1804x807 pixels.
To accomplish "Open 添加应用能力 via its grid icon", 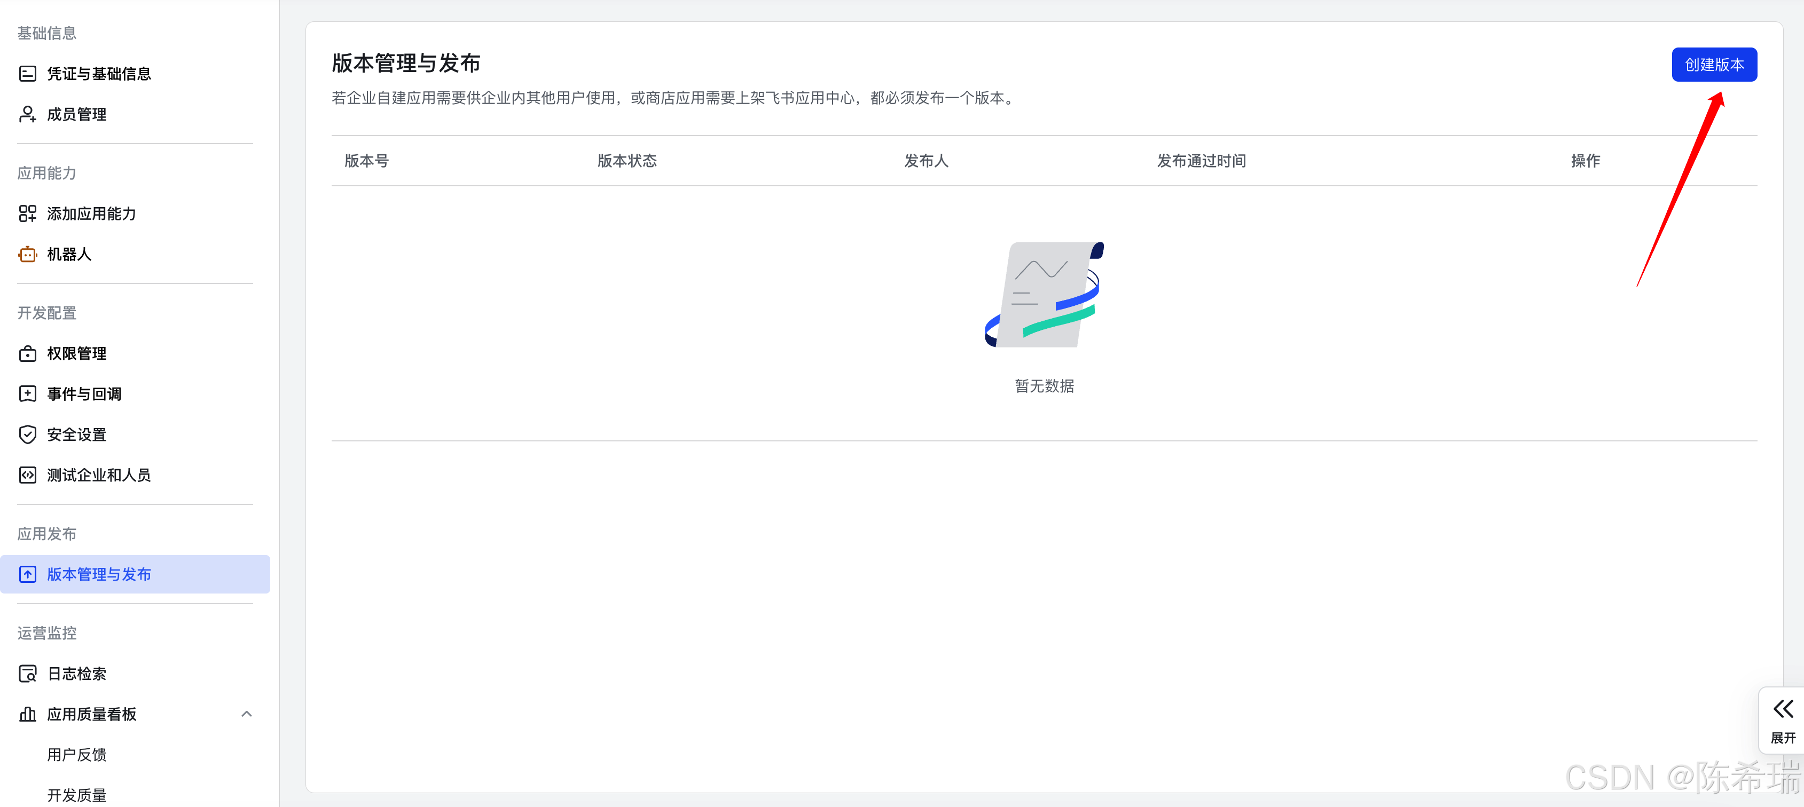I will pos(27,213).
